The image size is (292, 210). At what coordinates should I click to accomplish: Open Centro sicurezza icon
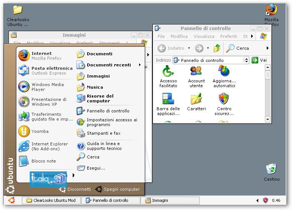click(224, 104)
